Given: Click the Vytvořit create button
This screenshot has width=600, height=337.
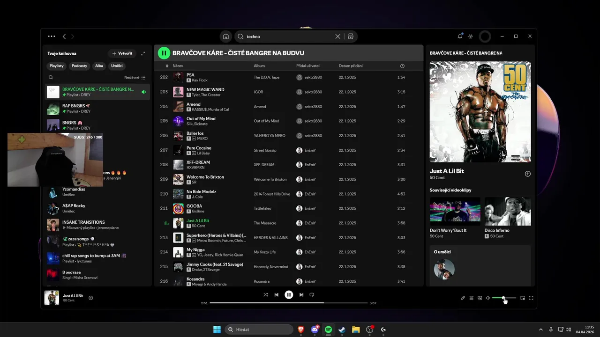Looking at the screenshot, I should pos(122,53).
